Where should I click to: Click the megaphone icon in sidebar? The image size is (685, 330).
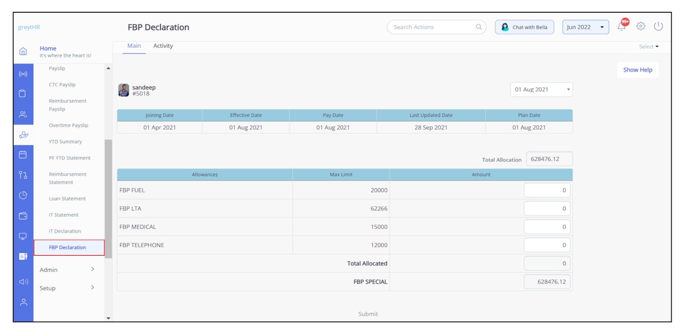pos(23,282)
